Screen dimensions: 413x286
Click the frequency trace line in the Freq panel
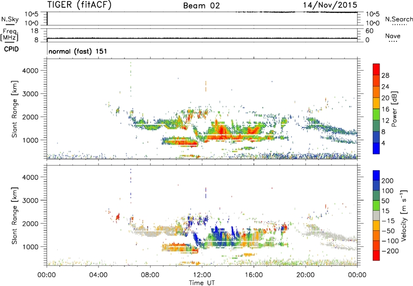click(202, 38)
